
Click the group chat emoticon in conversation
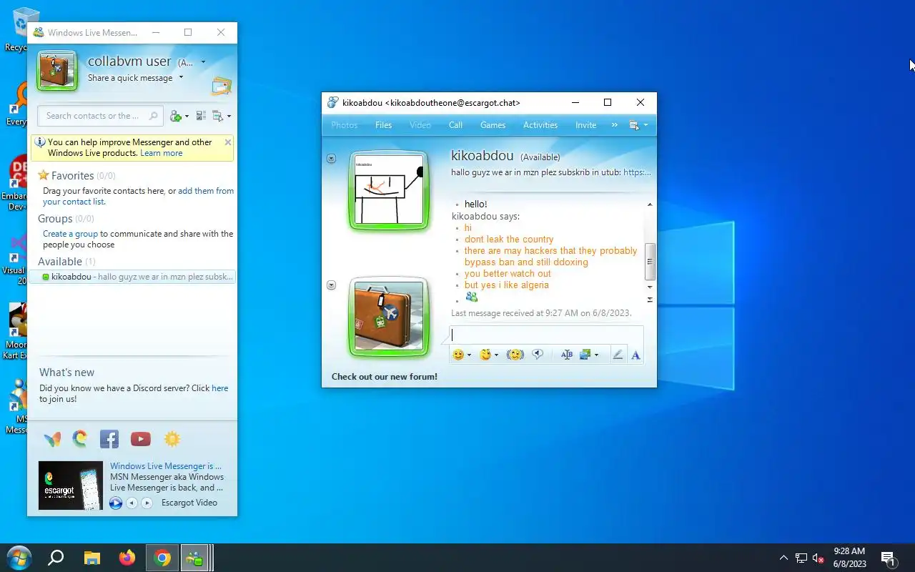click(471, 297)
